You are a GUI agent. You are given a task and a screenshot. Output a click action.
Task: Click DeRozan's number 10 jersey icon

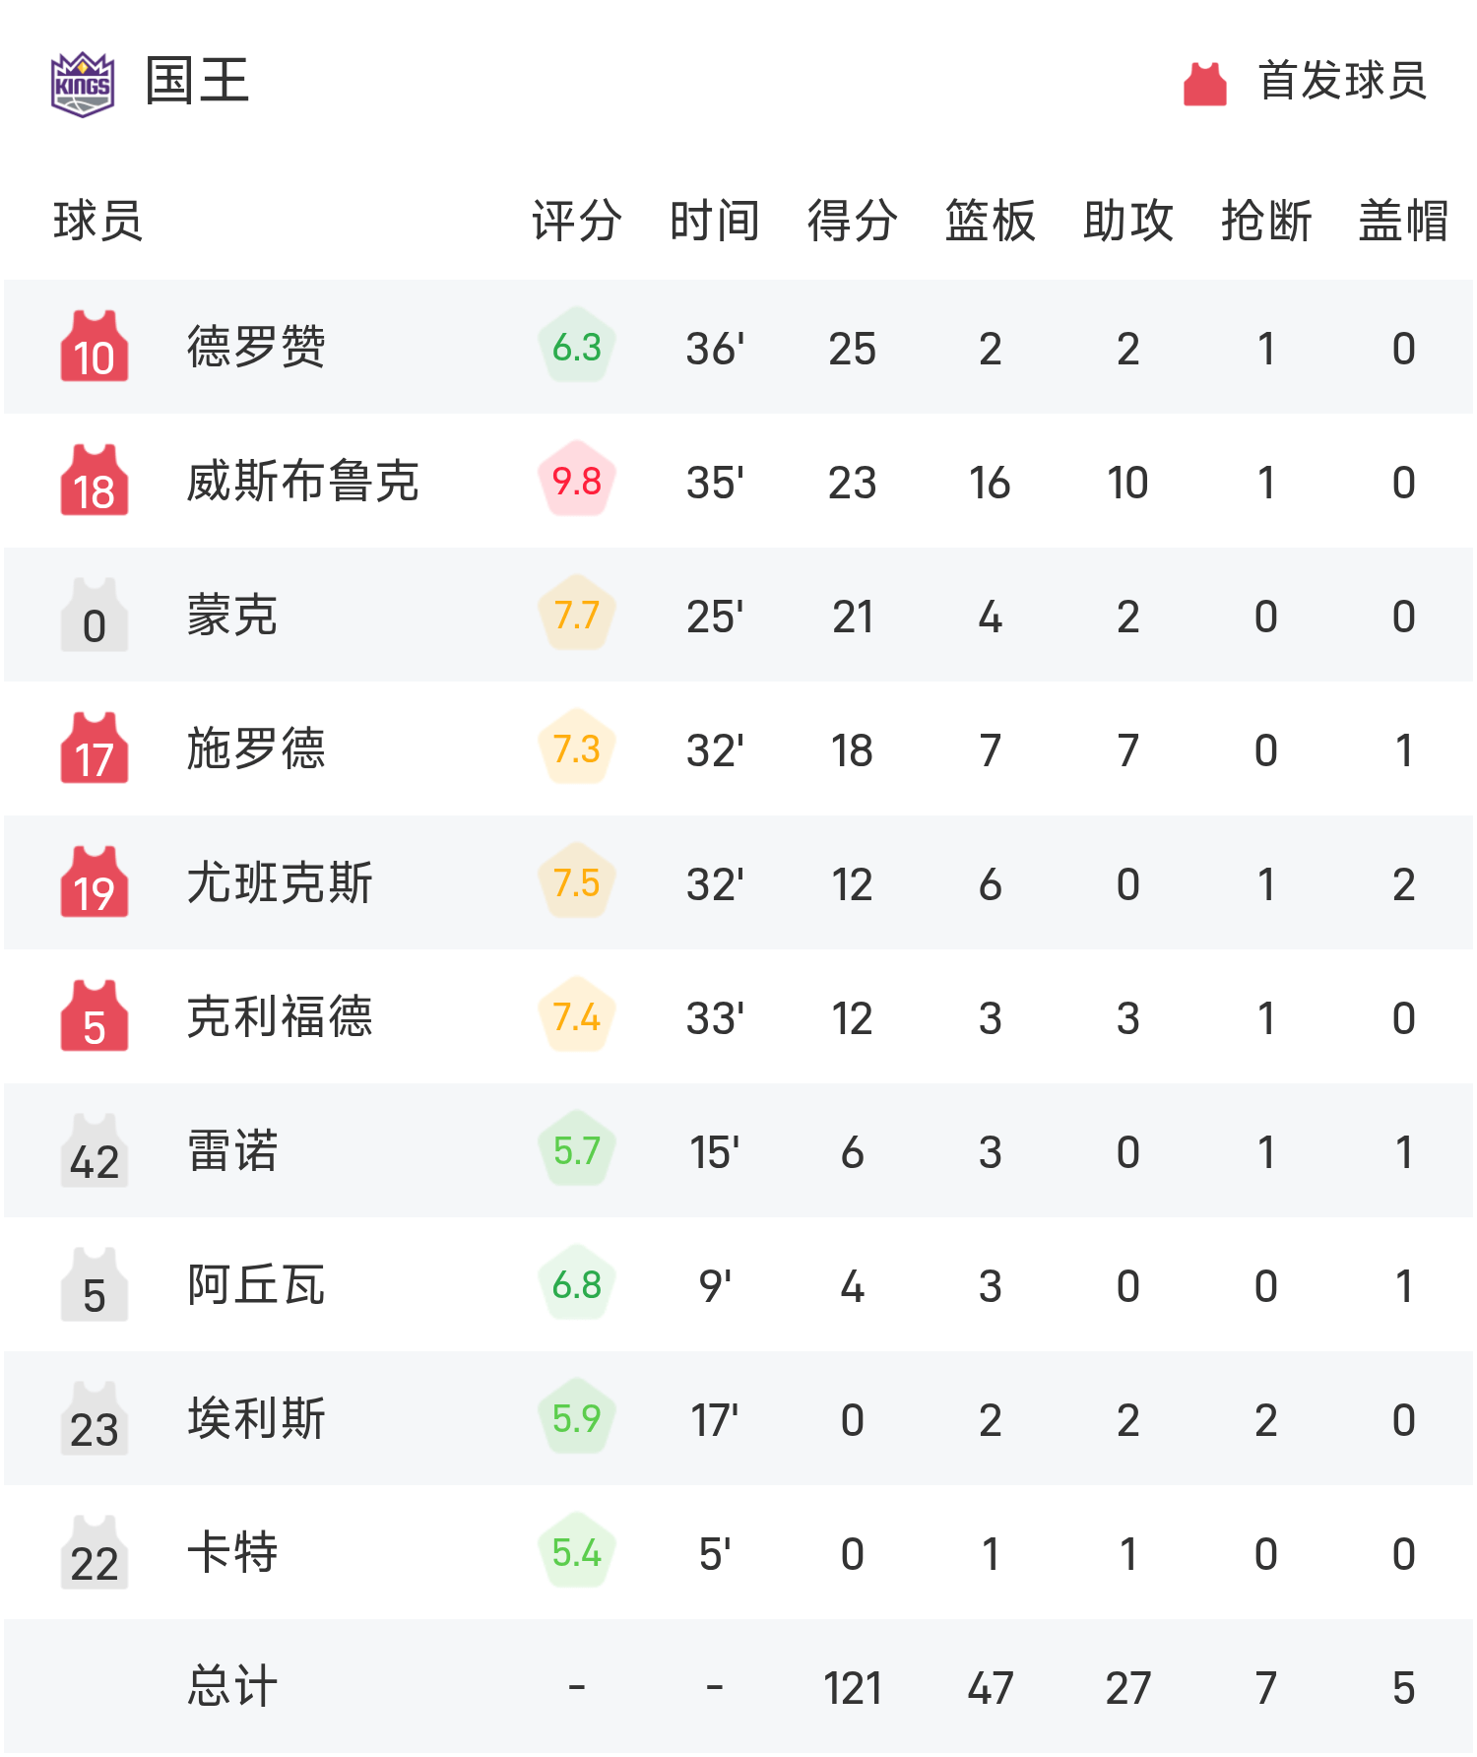point(95,347)
